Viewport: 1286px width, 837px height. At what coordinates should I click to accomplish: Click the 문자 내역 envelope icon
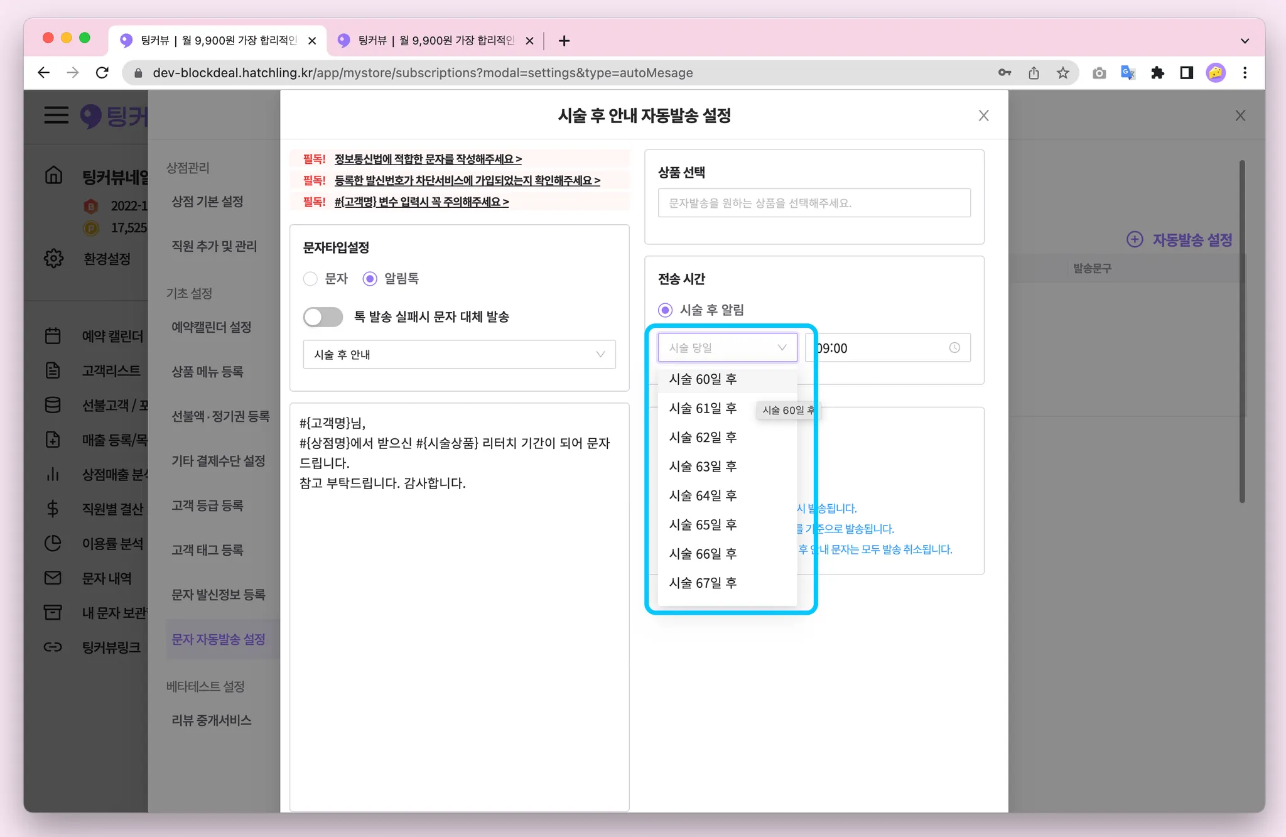pos(53,578)
